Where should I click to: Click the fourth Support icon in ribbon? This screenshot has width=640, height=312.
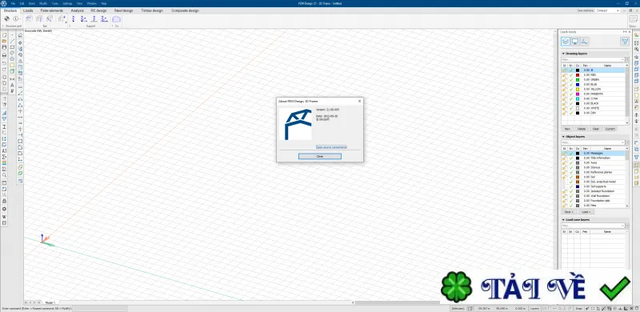pyautogui.click(x=104, y=18)
